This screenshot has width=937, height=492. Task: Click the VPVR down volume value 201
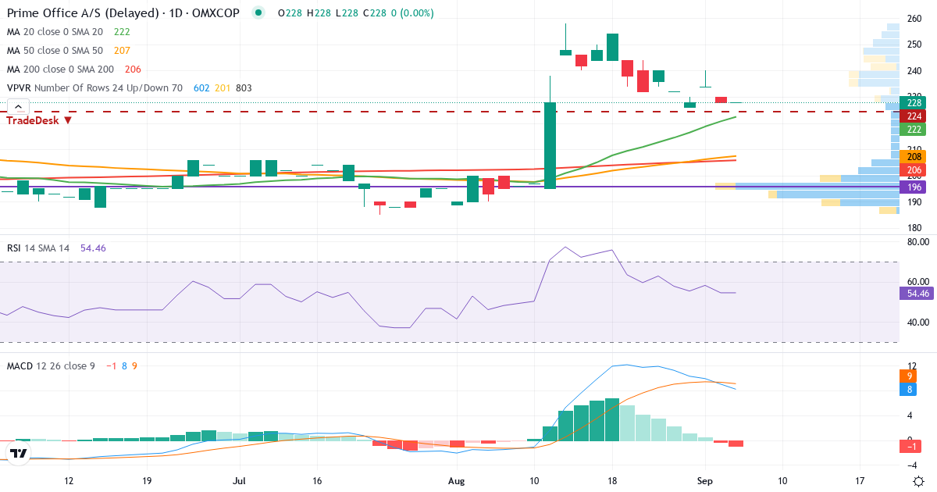click(223, 88)
